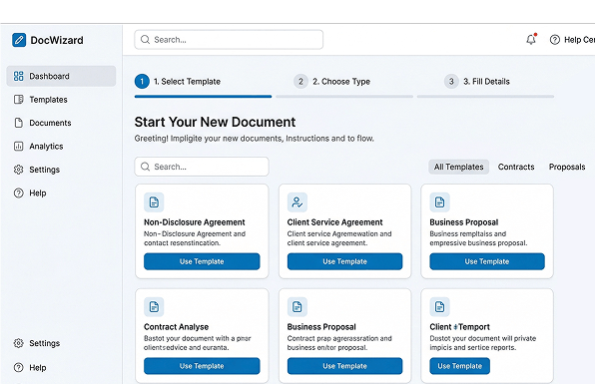Click the Analytics chart icon in sidebar
The height and width of the screenshot is (384, 595).
[18, 147]
